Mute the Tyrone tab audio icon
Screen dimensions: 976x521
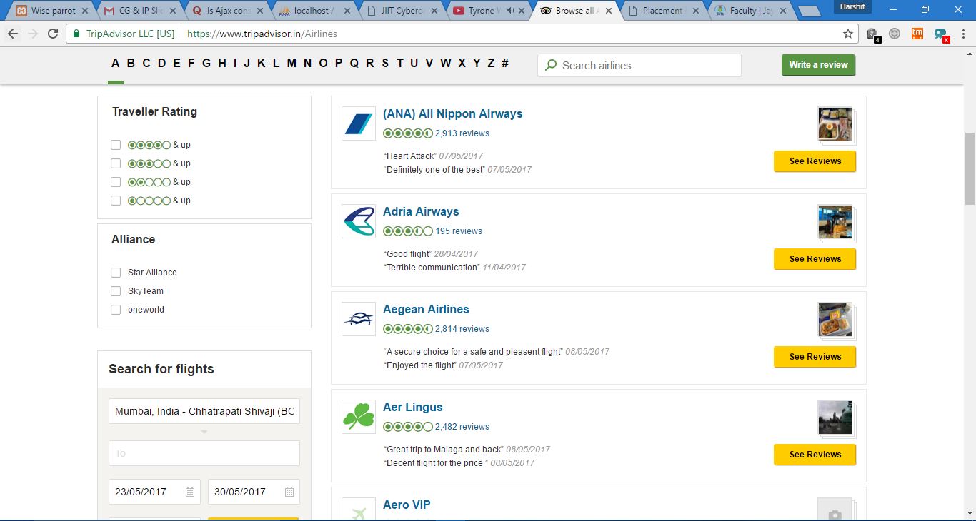point(510,11)
